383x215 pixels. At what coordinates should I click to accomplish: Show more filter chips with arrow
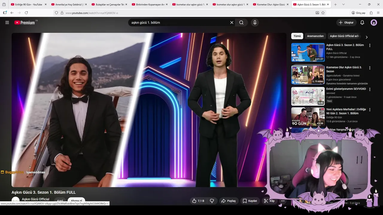(367, 37)
